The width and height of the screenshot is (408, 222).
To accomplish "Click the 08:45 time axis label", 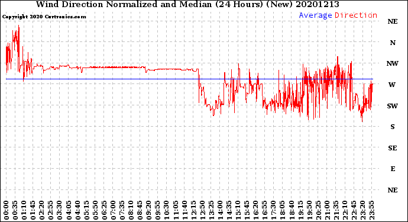I will [x=140, y=210].
